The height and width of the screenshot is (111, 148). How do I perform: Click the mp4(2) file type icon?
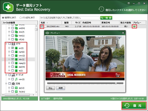pyautogui.click(x=16, y=52)
